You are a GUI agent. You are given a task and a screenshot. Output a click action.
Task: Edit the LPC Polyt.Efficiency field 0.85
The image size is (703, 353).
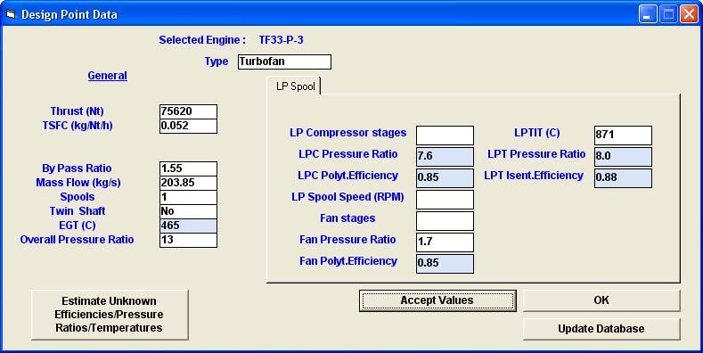coord(445,178)
